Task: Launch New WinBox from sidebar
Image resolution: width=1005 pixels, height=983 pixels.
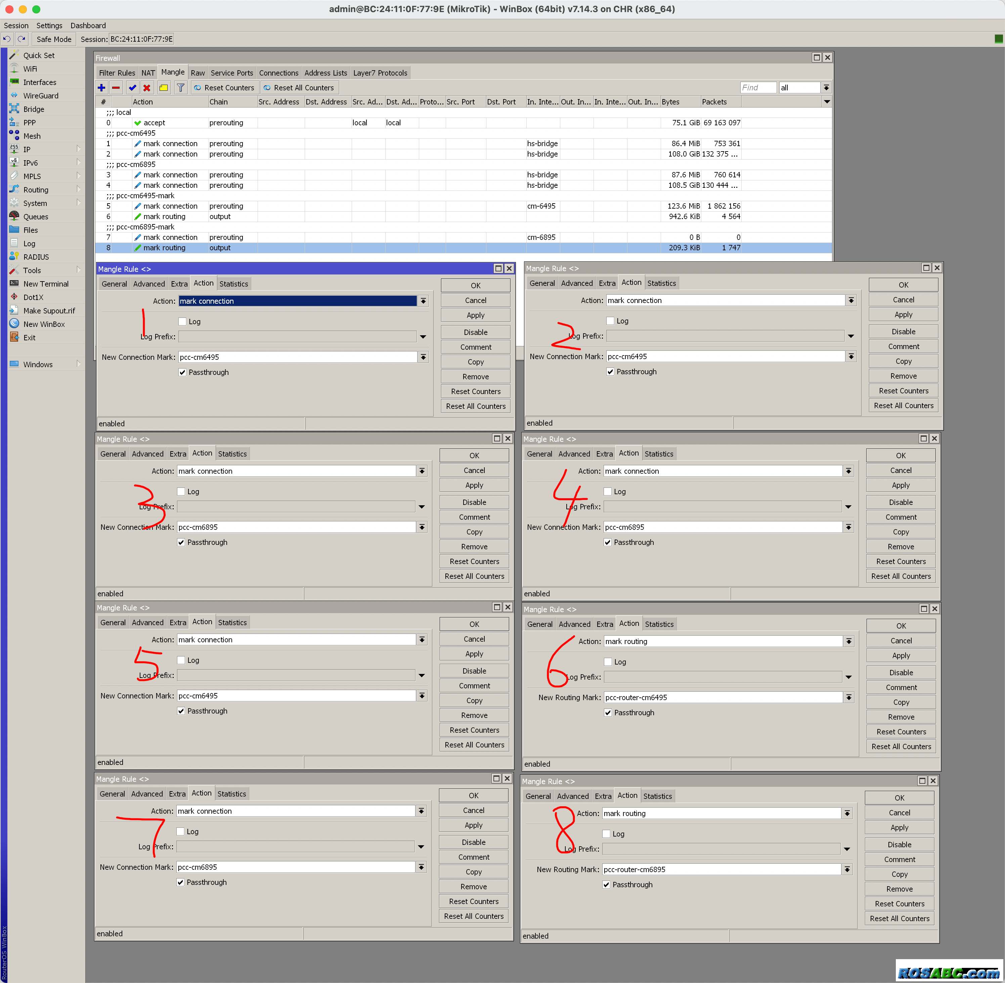Action: (x=44, y=324)
